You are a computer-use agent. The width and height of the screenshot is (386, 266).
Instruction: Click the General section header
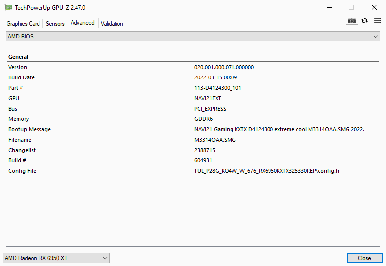pos(18,57)
